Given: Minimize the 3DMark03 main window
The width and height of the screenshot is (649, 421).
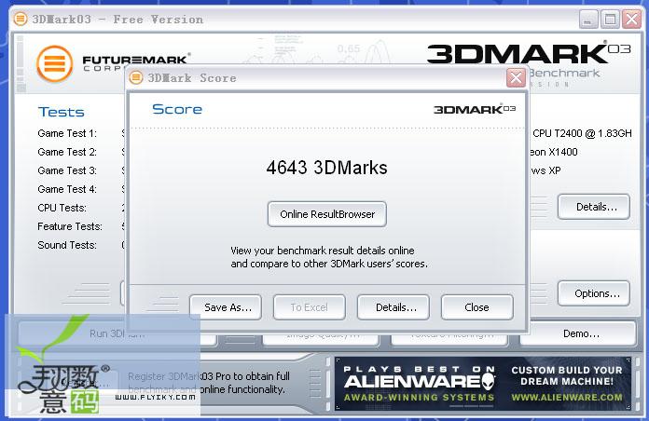Looking at the screenshot, I should click(x=588, y=20).
